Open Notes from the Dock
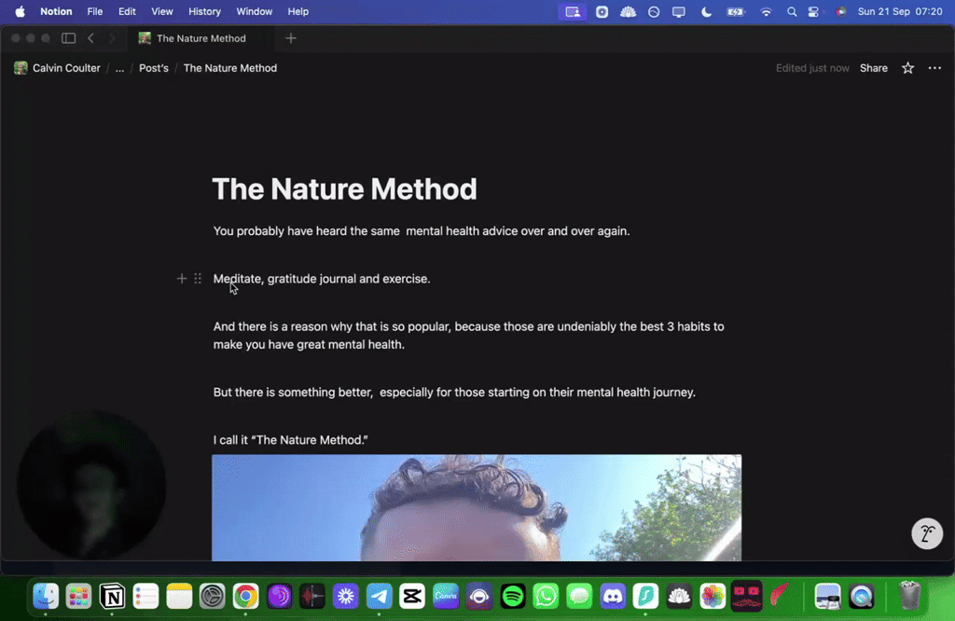The height and width of the screenshot is (621, 955). [179, 596]
